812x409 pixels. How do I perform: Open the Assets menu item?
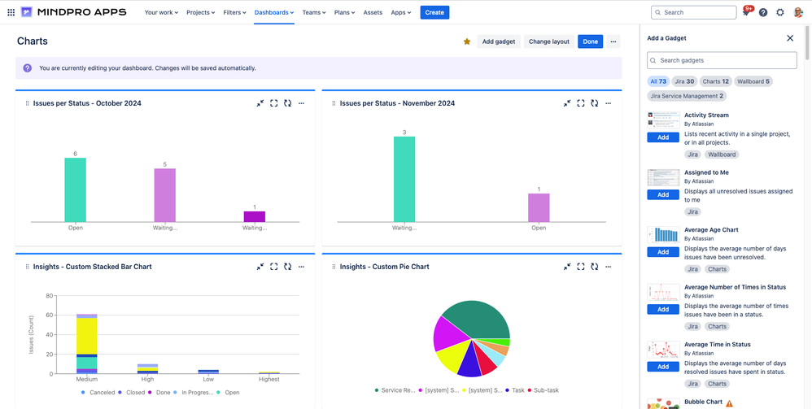coord(373,12)
